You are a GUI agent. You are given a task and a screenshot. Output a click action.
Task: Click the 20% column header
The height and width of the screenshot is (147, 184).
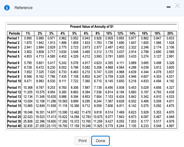pyautogui.click(x=170, y=33)
